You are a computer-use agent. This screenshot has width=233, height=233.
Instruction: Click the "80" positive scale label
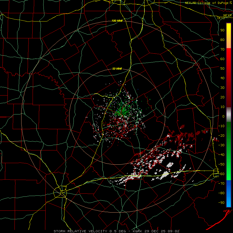(222, 40)
